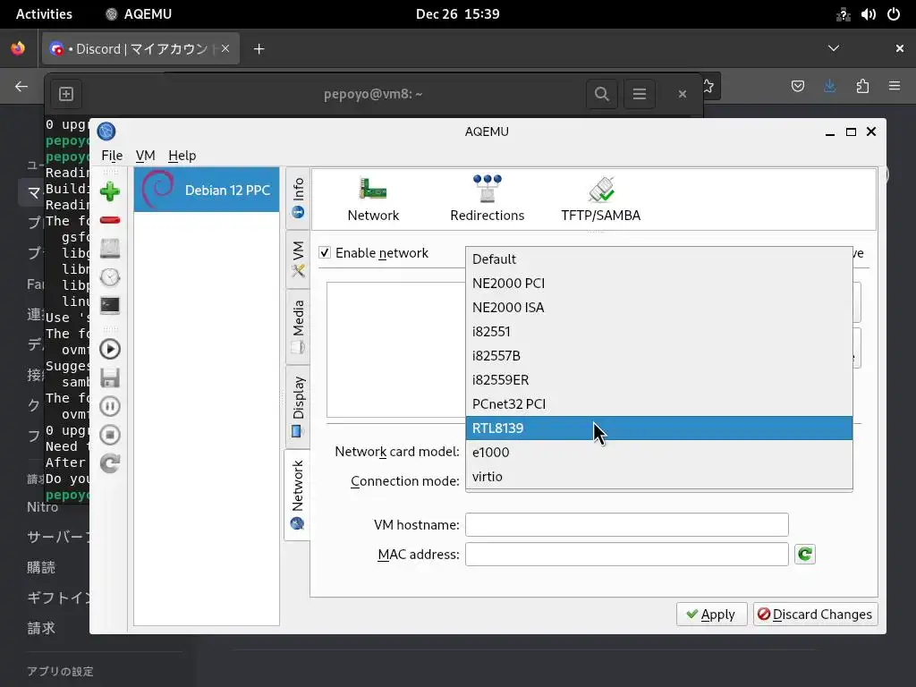Open the Firefox Pocket icon
This screenshot has height=687, width=916.
coord(797,87)
